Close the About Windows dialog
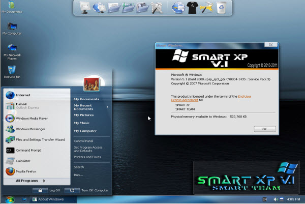 [270, 44]
